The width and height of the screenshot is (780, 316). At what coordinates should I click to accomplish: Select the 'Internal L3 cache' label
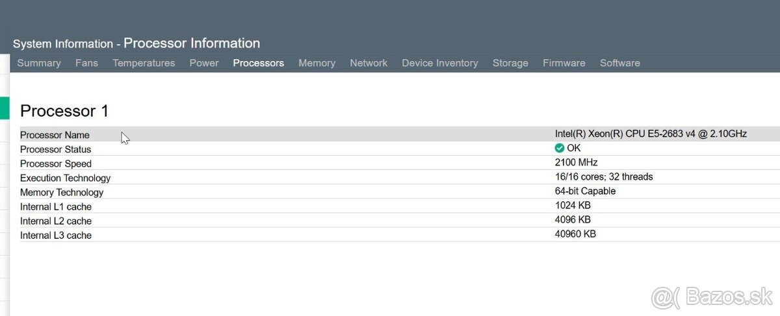56,235
